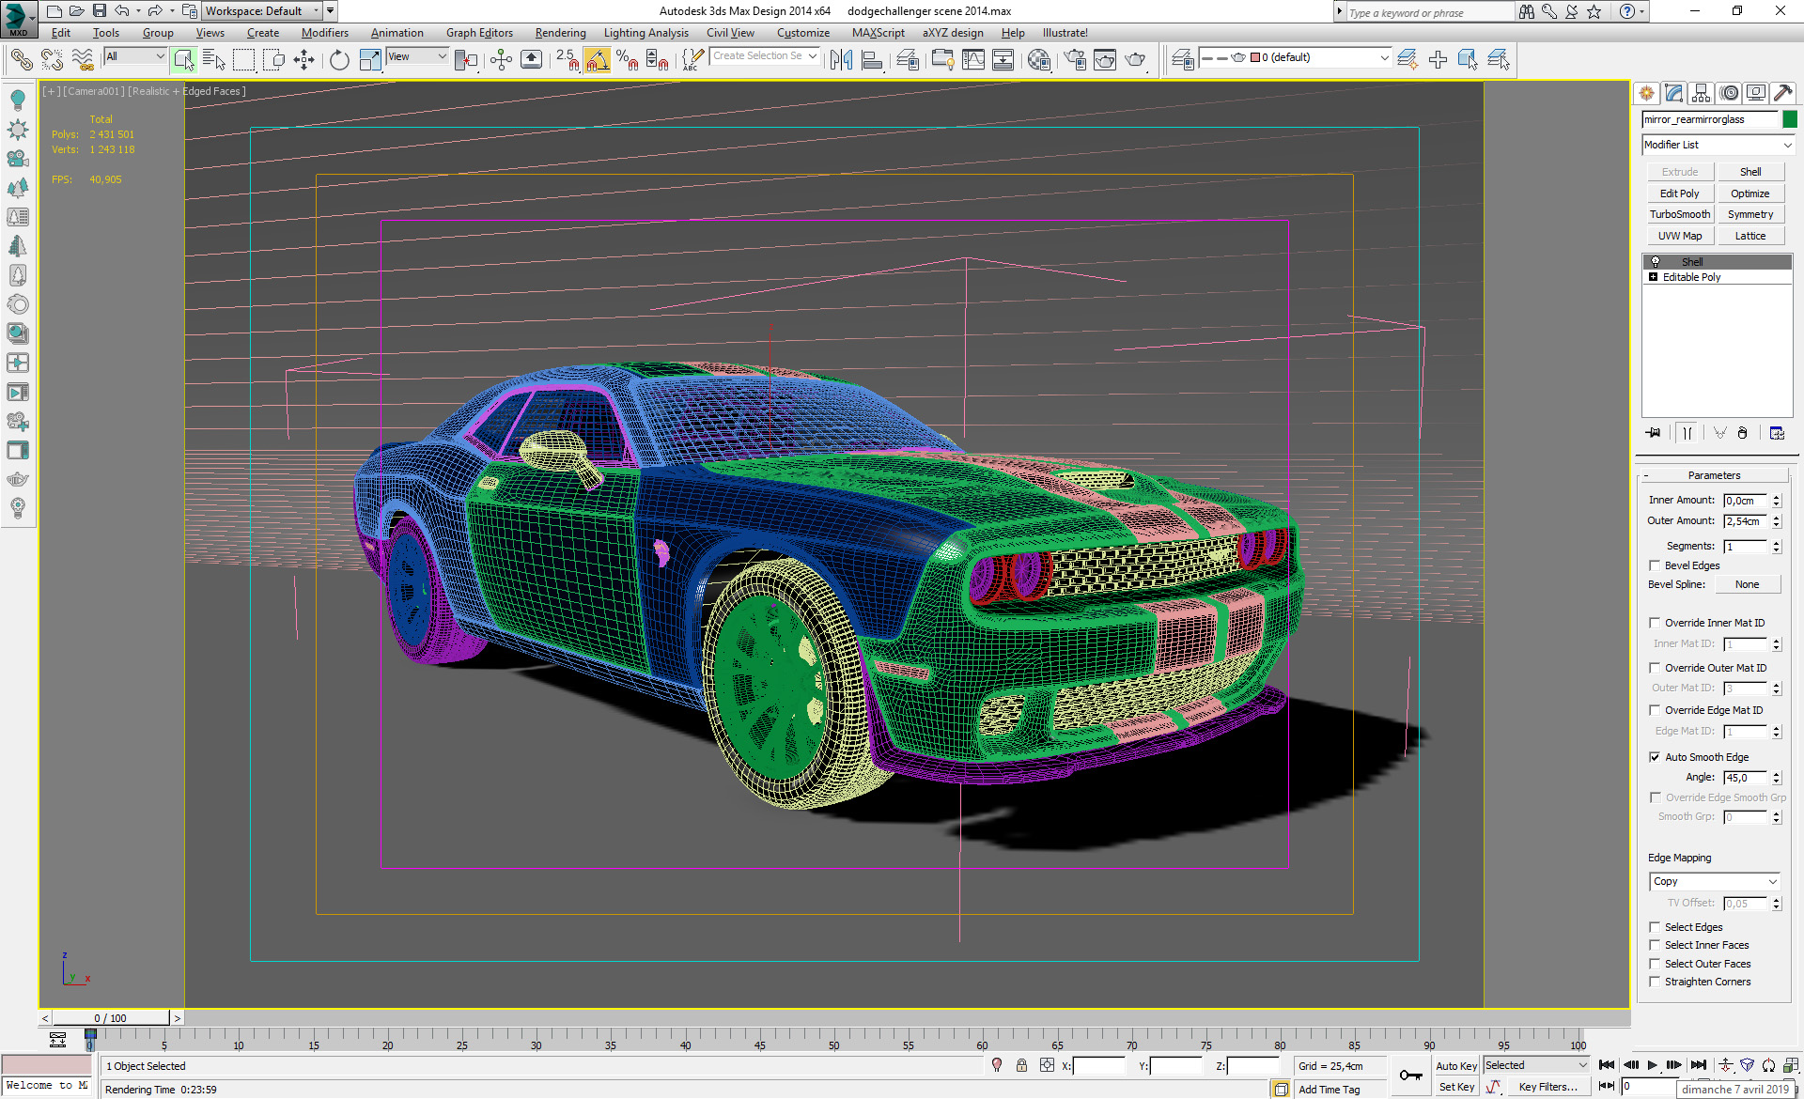This screenshot has width=1804, height=1099.
Task: Click the green object color swatch
Action: [1790, 119]
